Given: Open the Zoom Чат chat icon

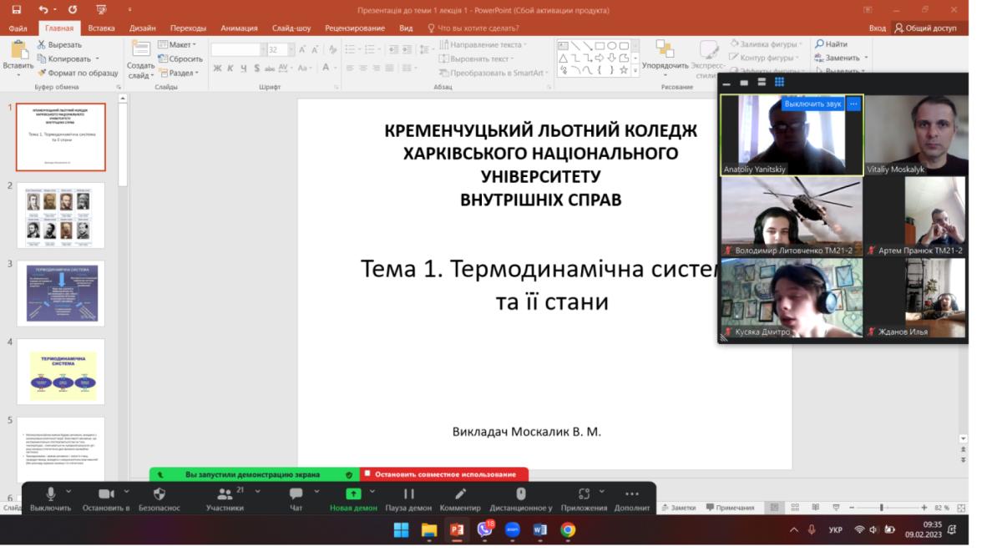Looking at the screenshot, I should tap(296, 494).
